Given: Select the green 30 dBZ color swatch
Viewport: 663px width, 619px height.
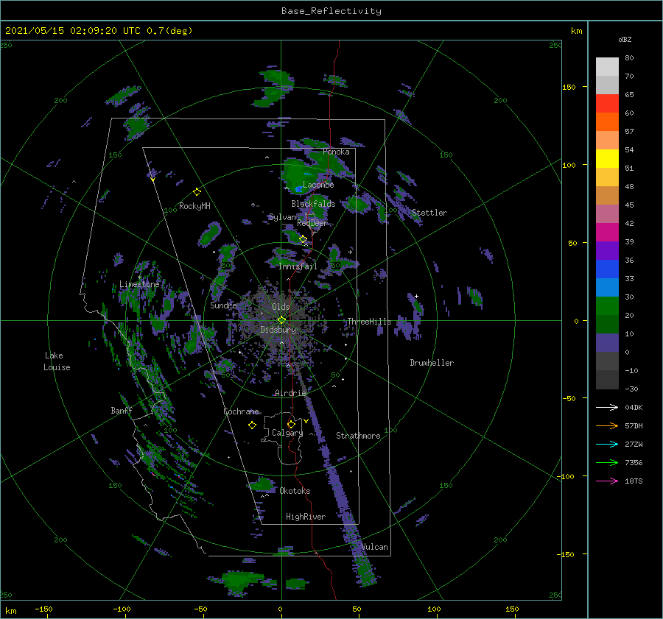Looking at the screenshot, I should pos(607,305).
